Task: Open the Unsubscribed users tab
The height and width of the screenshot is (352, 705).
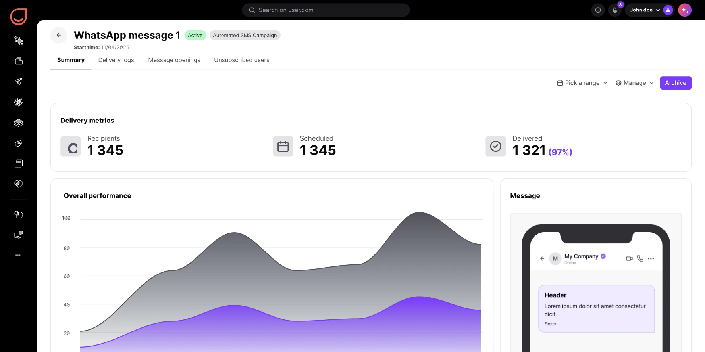Action: click(x=242, y=60)
